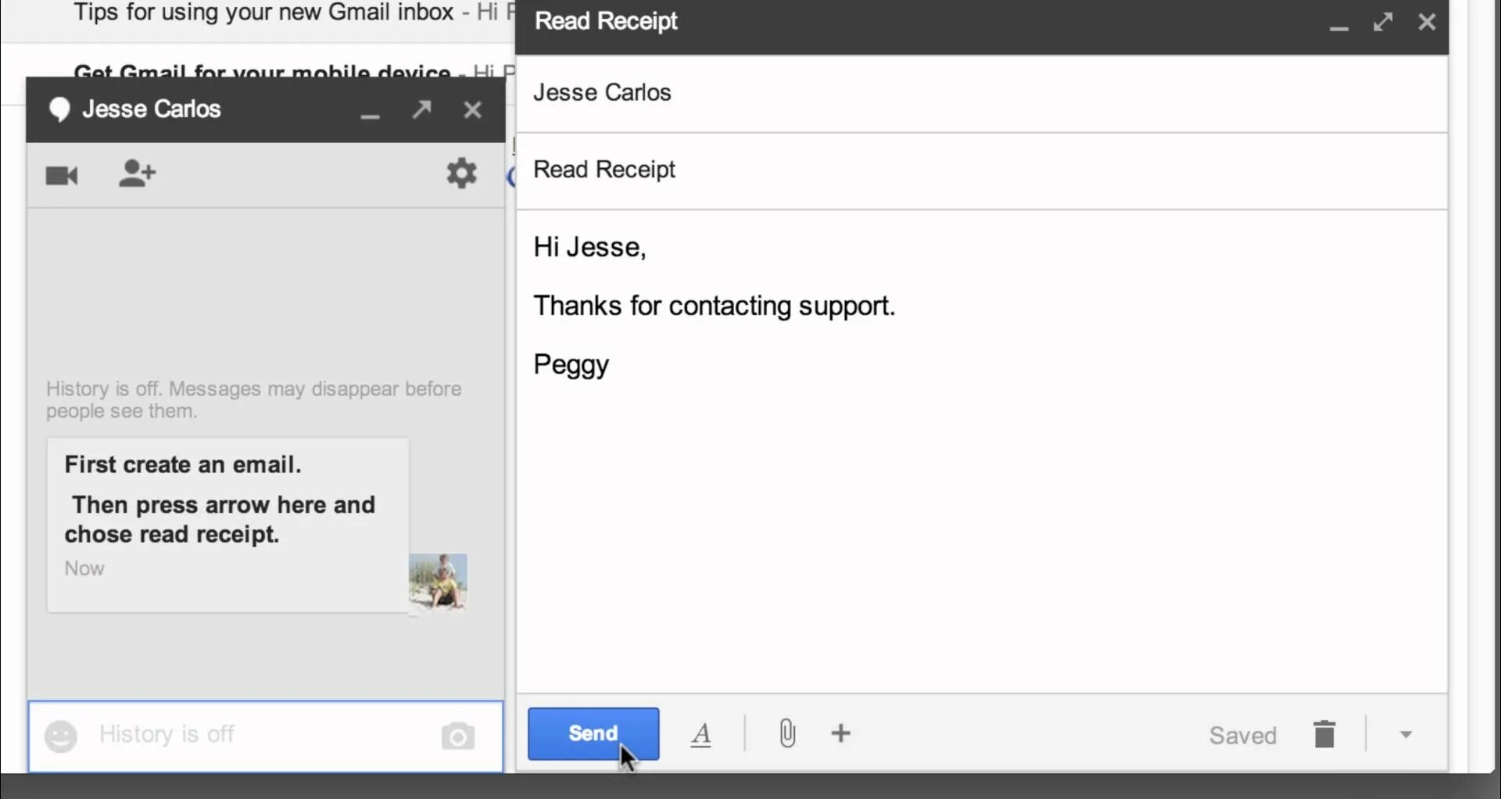Start a video call with Jesse
This screenshot has width=1501, height=799.
coord(62,175)
